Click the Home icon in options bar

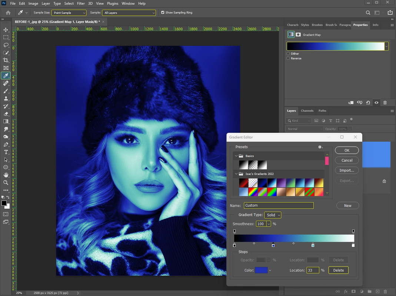tap(8, 13)
